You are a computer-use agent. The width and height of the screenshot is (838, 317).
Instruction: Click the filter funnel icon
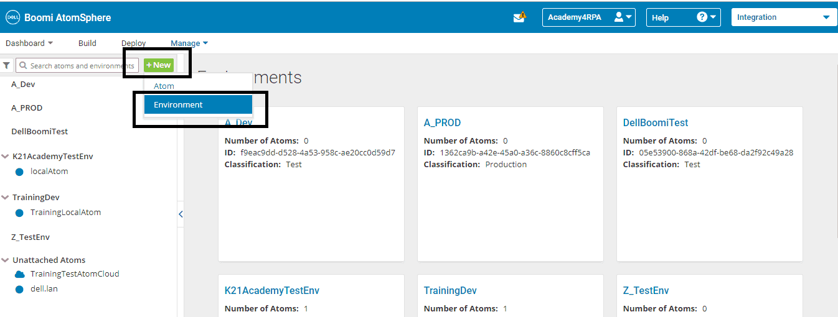[7, 65]
